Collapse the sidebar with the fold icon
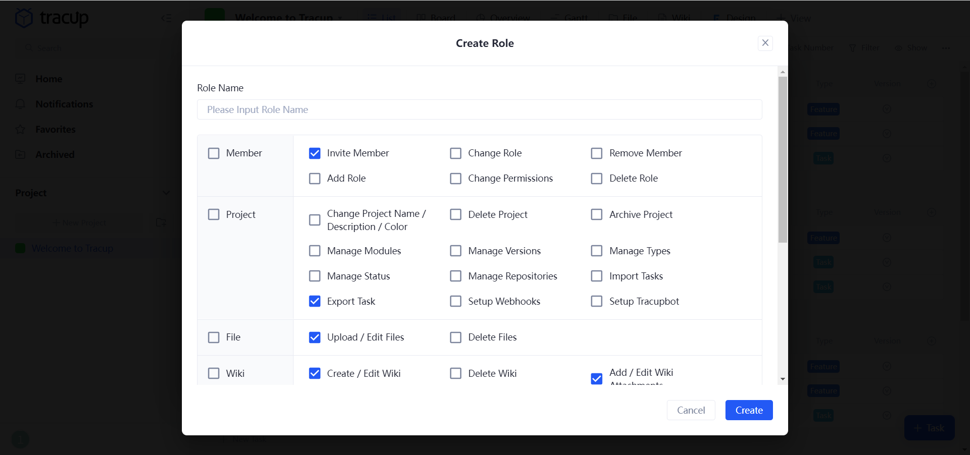This screenshot has height=455, width=970. [x=166, y=18]
